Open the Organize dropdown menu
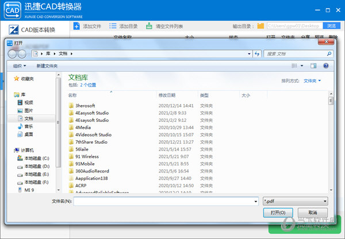Screen dimensions: 345x239 coord(20,65)
